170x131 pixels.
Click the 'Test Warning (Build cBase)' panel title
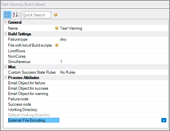coord(23,4)
